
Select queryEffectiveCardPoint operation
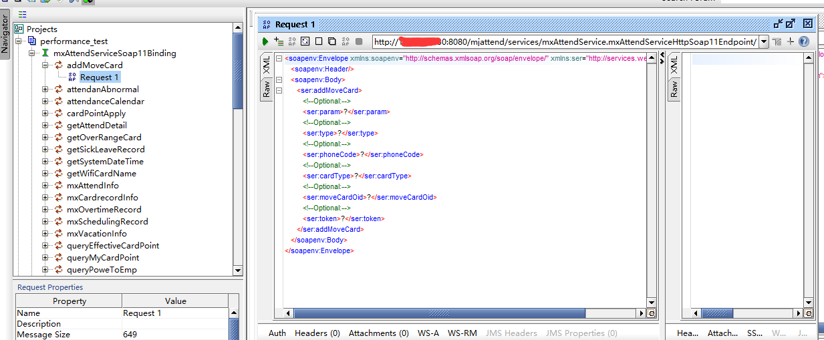pyautogui.click(x=112, y=245)
